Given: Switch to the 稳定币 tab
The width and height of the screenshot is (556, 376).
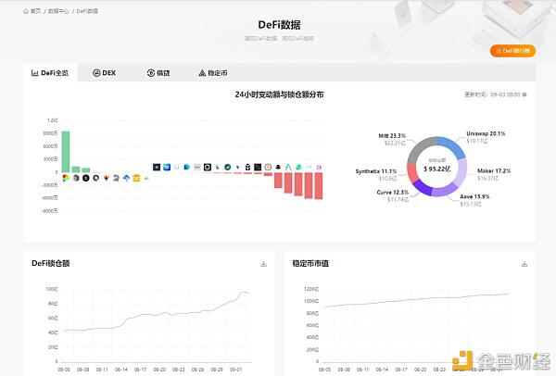Looking at the screenshot, I should click(213, 73).
